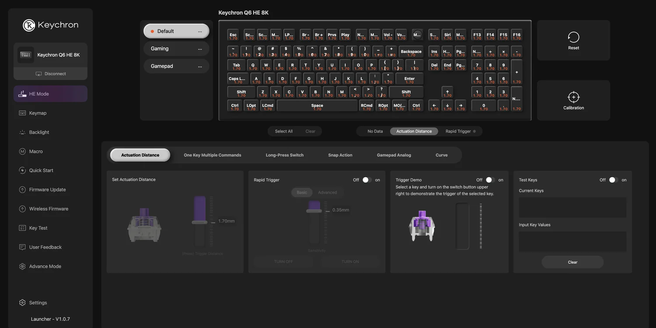656x328 pixels.
Task: Select the Enter key on main block
Action: 409,79
